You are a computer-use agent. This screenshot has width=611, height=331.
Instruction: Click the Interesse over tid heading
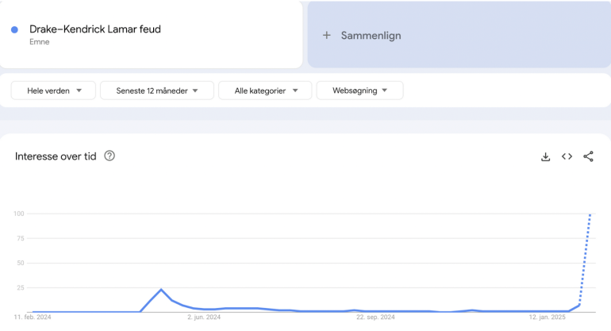pos(56,156)
